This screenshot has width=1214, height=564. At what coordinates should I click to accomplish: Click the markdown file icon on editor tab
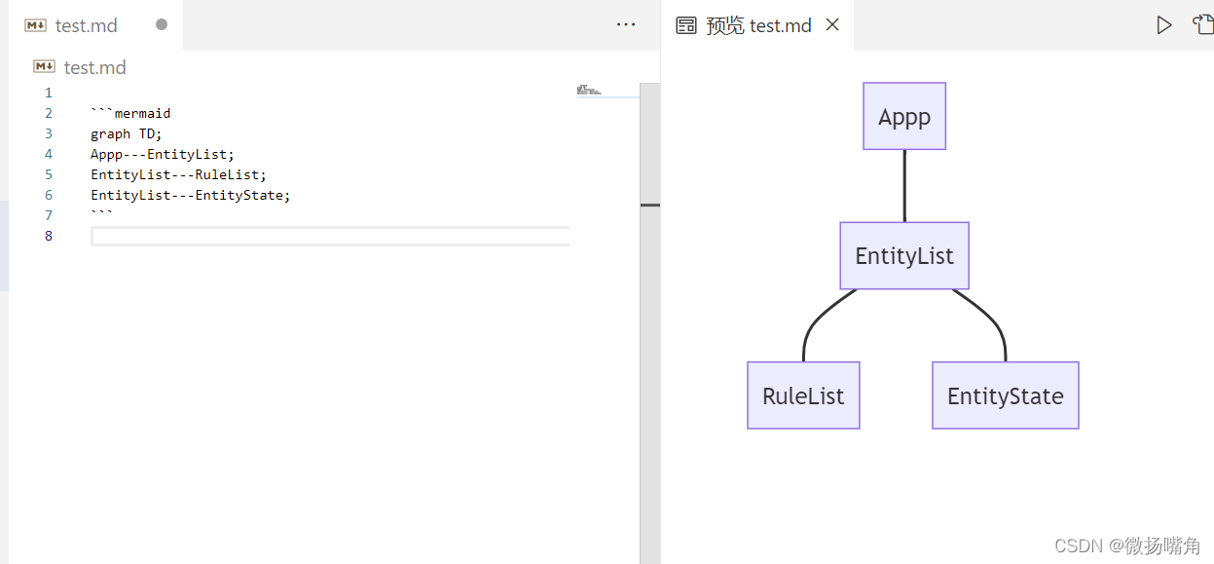point(36,25)
